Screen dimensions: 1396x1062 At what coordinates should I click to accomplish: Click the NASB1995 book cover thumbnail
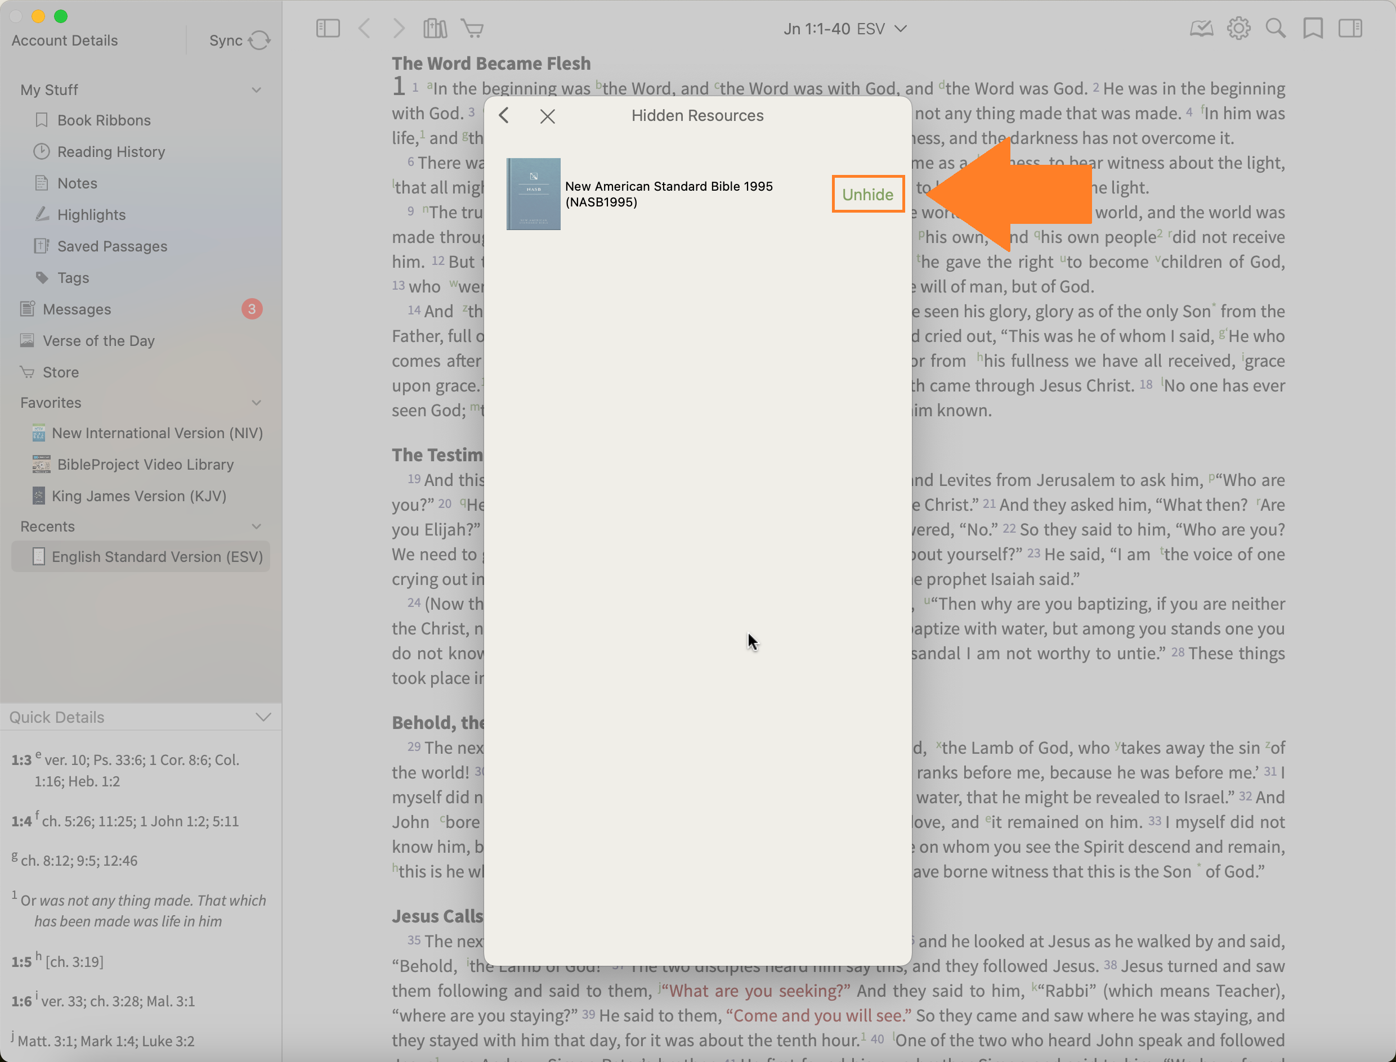tap(533, 194)
